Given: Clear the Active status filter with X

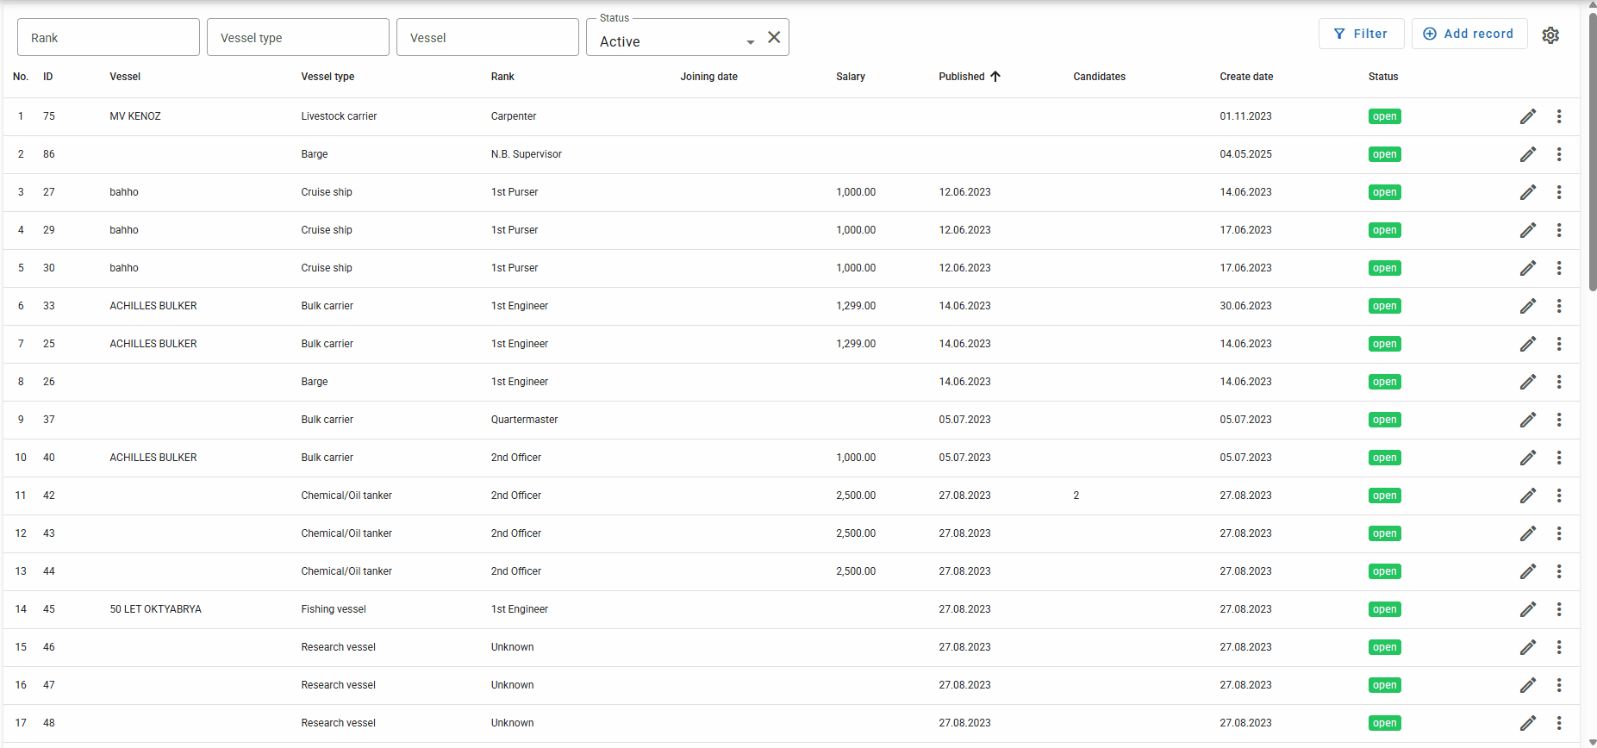Looking at the screenshot, I should pyautogui.click(x=774, y=37).
